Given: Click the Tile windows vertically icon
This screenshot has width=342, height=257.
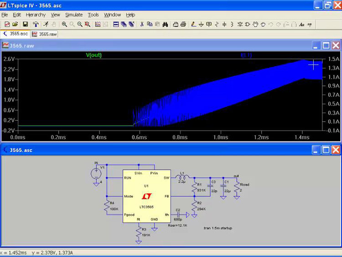Looking at the screenshot, I should 124,25.
